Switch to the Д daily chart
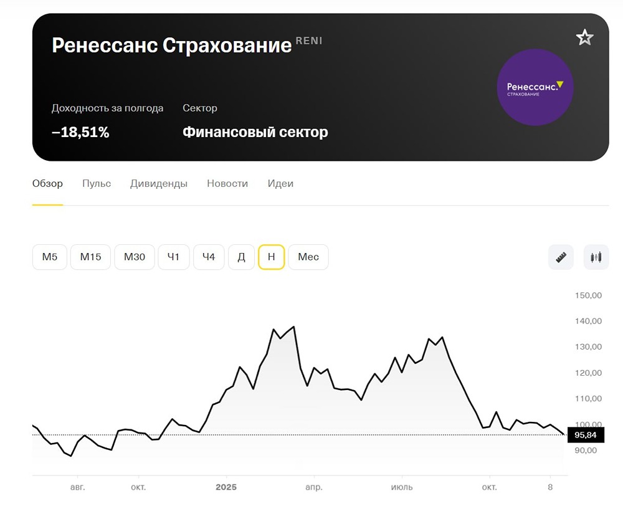 click(242, 257)
